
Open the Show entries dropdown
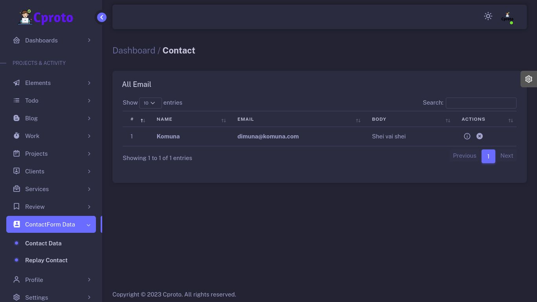pyautogui.click(x=150, y=103)
